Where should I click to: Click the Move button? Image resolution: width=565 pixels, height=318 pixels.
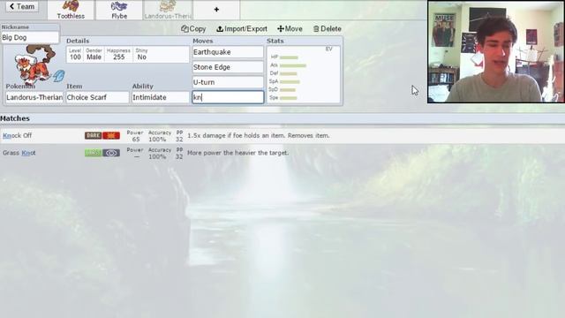[290, 29]
